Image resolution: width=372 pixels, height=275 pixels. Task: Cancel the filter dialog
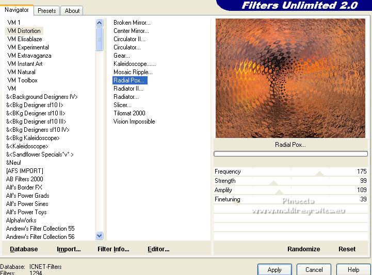[314, 270]
